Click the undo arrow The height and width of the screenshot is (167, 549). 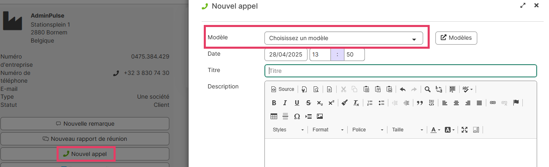click(x=402, y=89)
